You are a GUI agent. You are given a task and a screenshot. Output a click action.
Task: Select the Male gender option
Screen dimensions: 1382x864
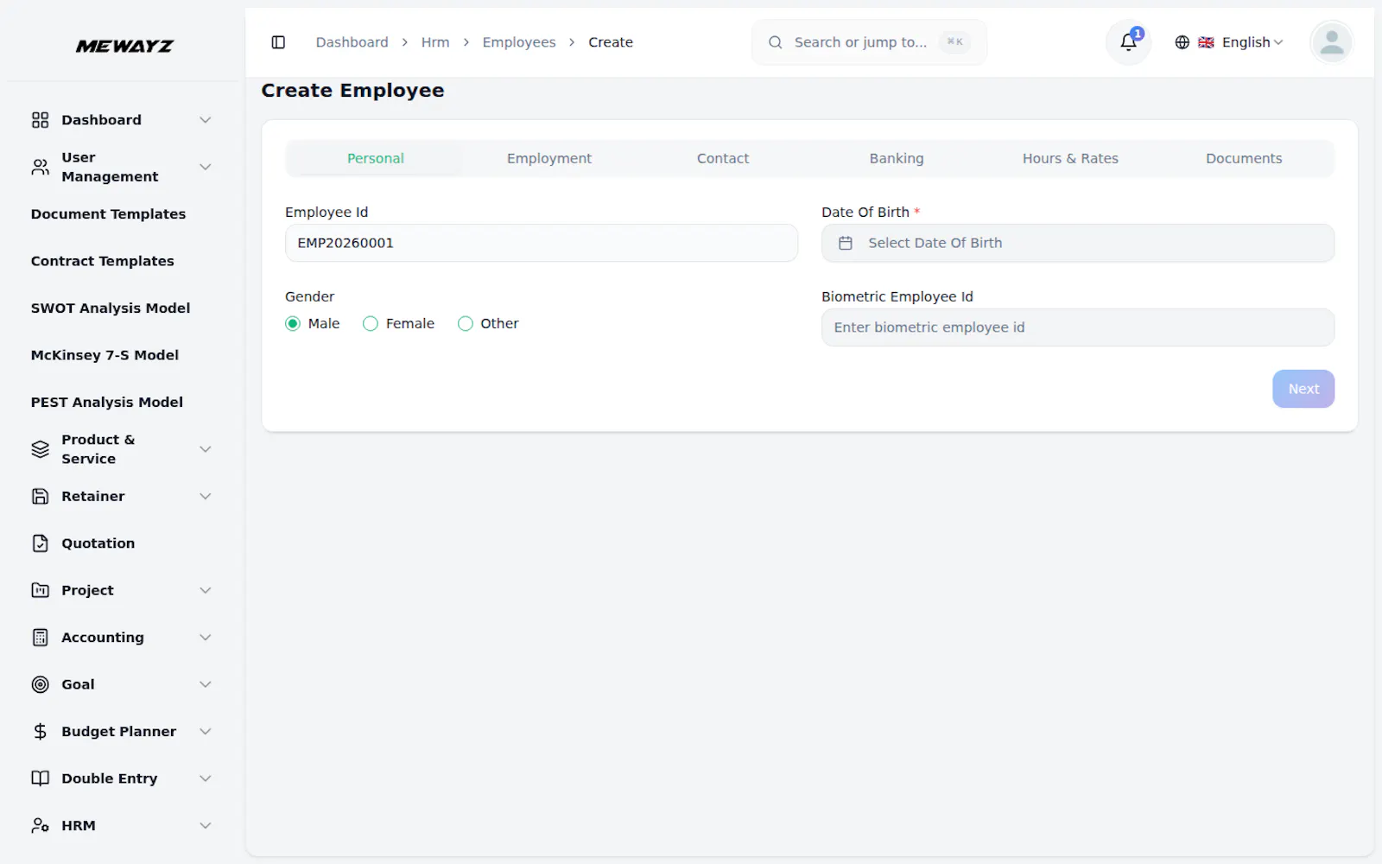293,323
